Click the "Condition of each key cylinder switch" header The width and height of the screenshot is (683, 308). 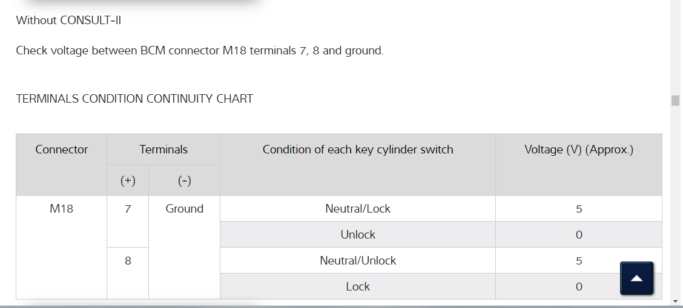pos(357,150)
